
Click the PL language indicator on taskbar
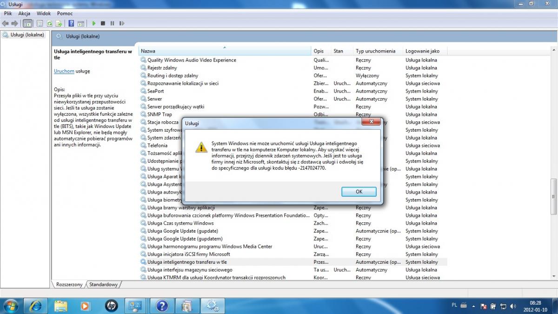(454, 305)
